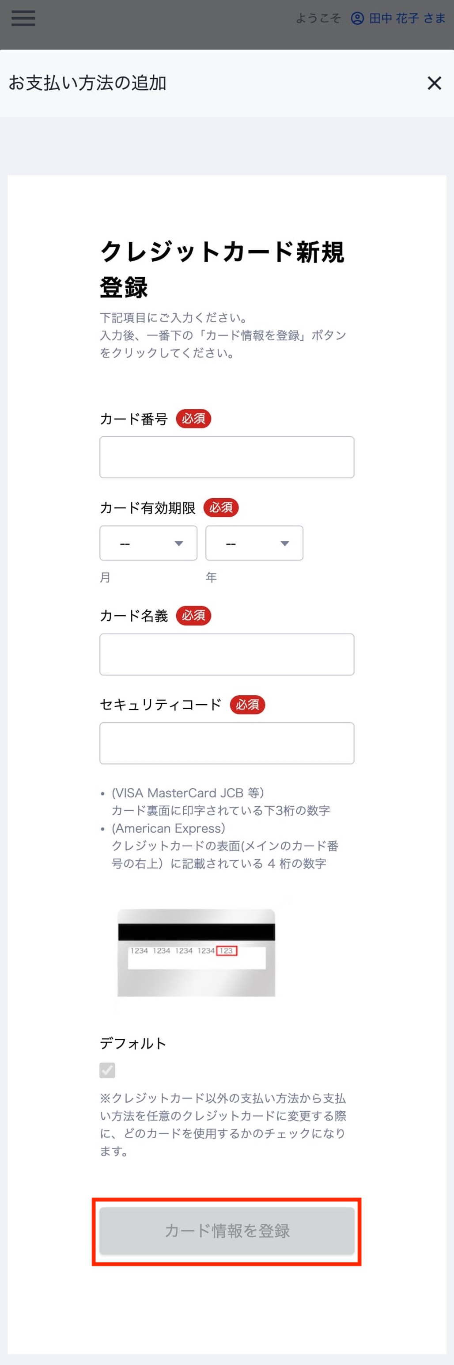Click the 必須 badge next to カード番号

(194, 419)
